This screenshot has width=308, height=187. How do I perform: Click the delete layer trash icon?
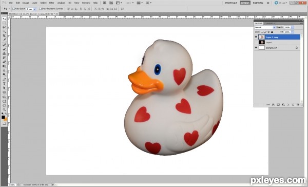298,105
